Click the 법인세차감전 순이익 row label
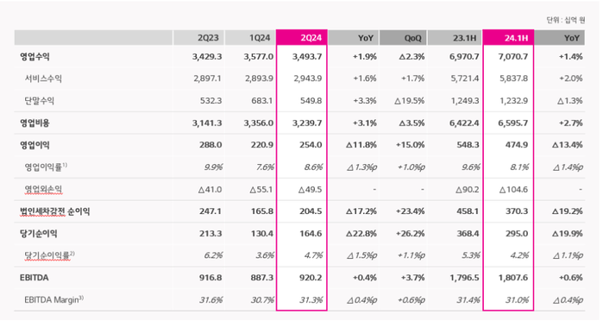 click(x=55, y=211)
